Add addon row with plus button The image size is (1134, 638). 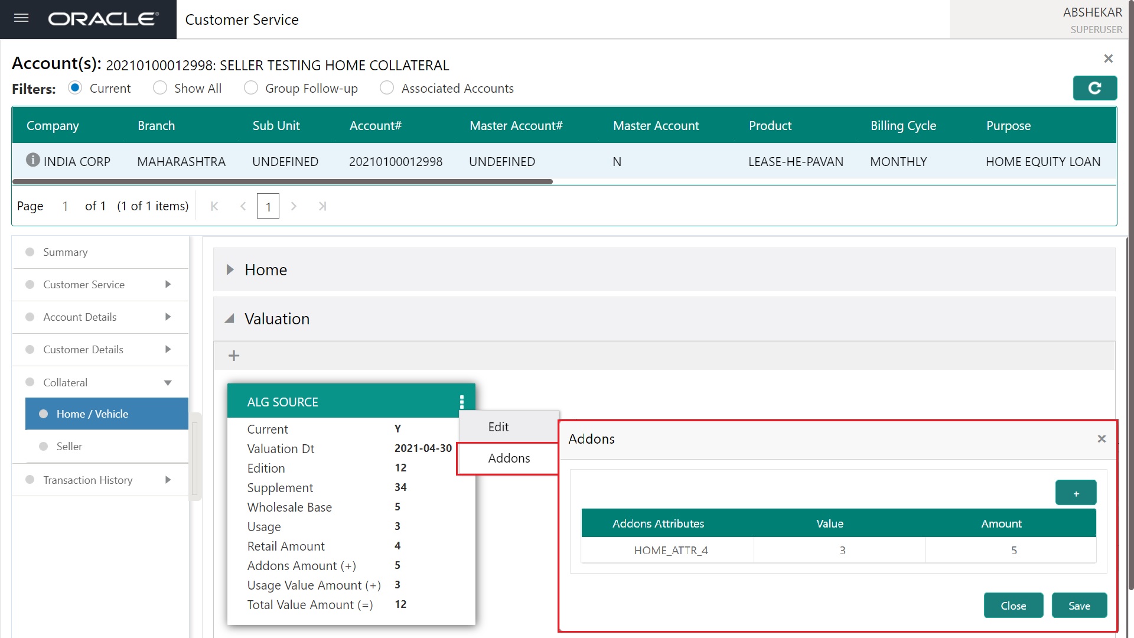1076,493
